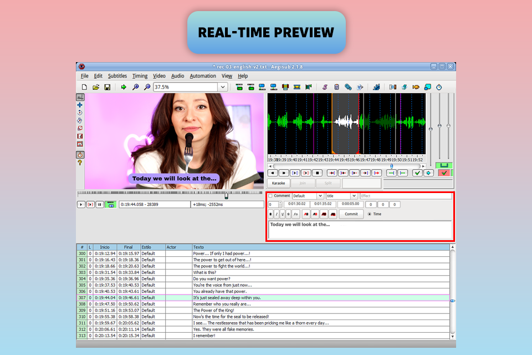The image size is (532, 355).
Task: Select subtitle row 305 in the grid
Action: 222,285
